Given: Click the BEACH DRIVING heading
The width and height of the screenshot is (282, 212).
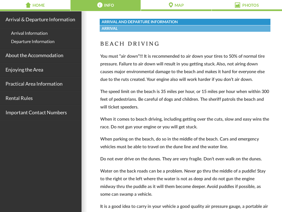Looking at the screenshot, I should click(x=130, y=44).
